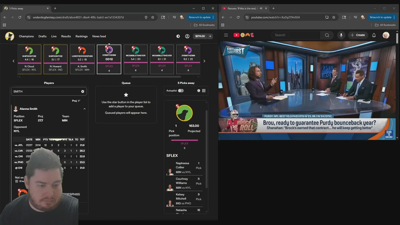
Task: Bookmark the YouTube page with the star
Action: pos(334,17)
